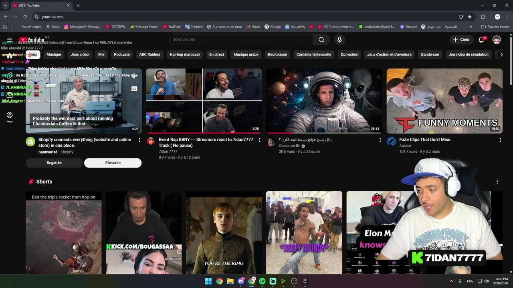
Task: Open the Créer menu
Action: point(461,40)
